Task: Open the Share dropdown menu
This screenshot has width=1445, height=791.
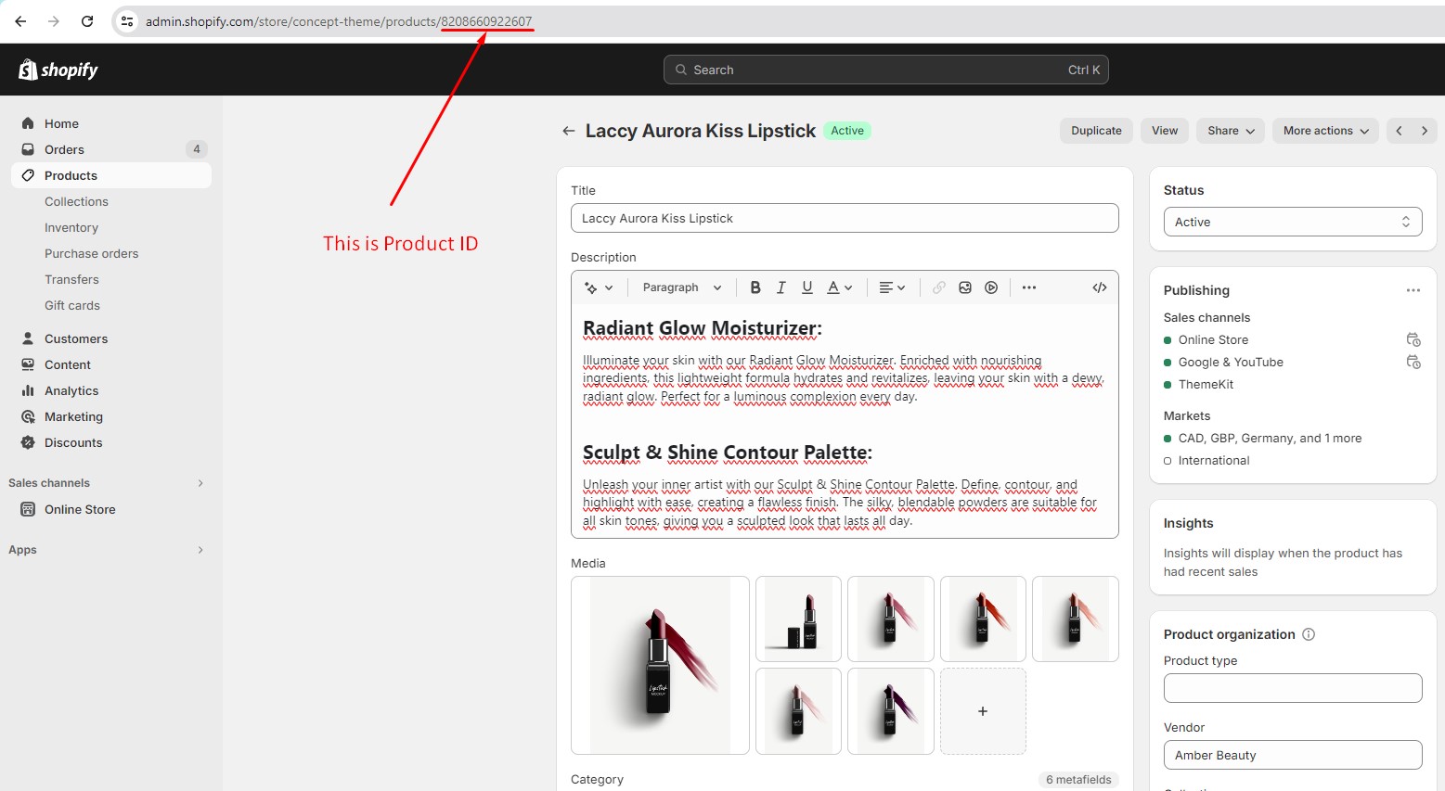Action: click(1231, 131)
